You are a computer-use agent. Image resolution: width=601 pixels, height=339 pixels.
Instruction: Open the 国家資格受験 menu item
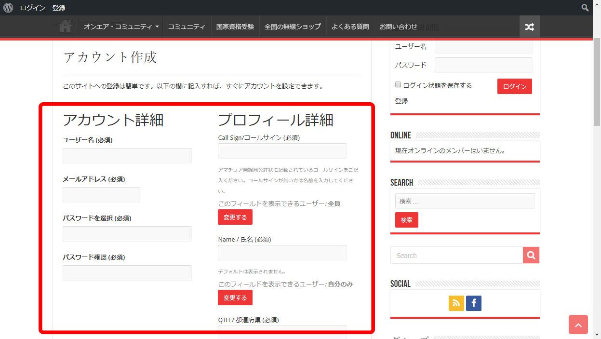235,27
